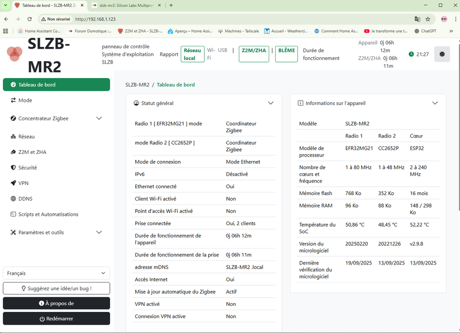Open Scripts et Automatisations
This screenshot has width=460, height=333.
click(x=56, y=214)
